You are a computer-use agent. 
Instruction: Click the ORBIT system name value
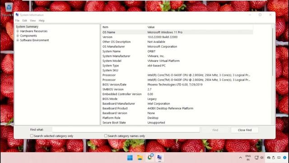pyautogui.click(x=151, y=51)
